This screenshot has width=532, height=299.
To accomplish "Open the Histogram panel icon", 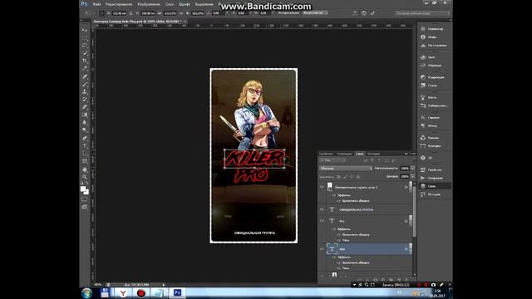I will click(x=423, y=45).
